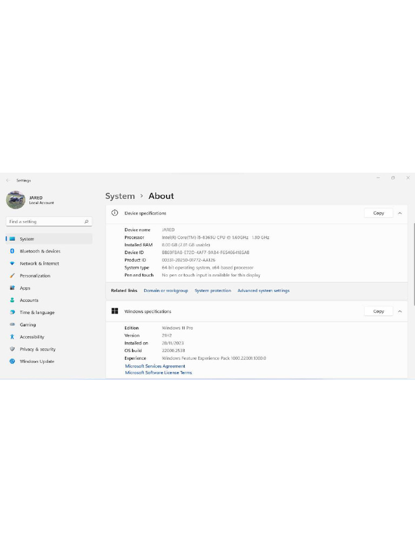Viewport: 415px width, 553px height.
Task: Click the Accounts person icon
Action: coord(12,300)
